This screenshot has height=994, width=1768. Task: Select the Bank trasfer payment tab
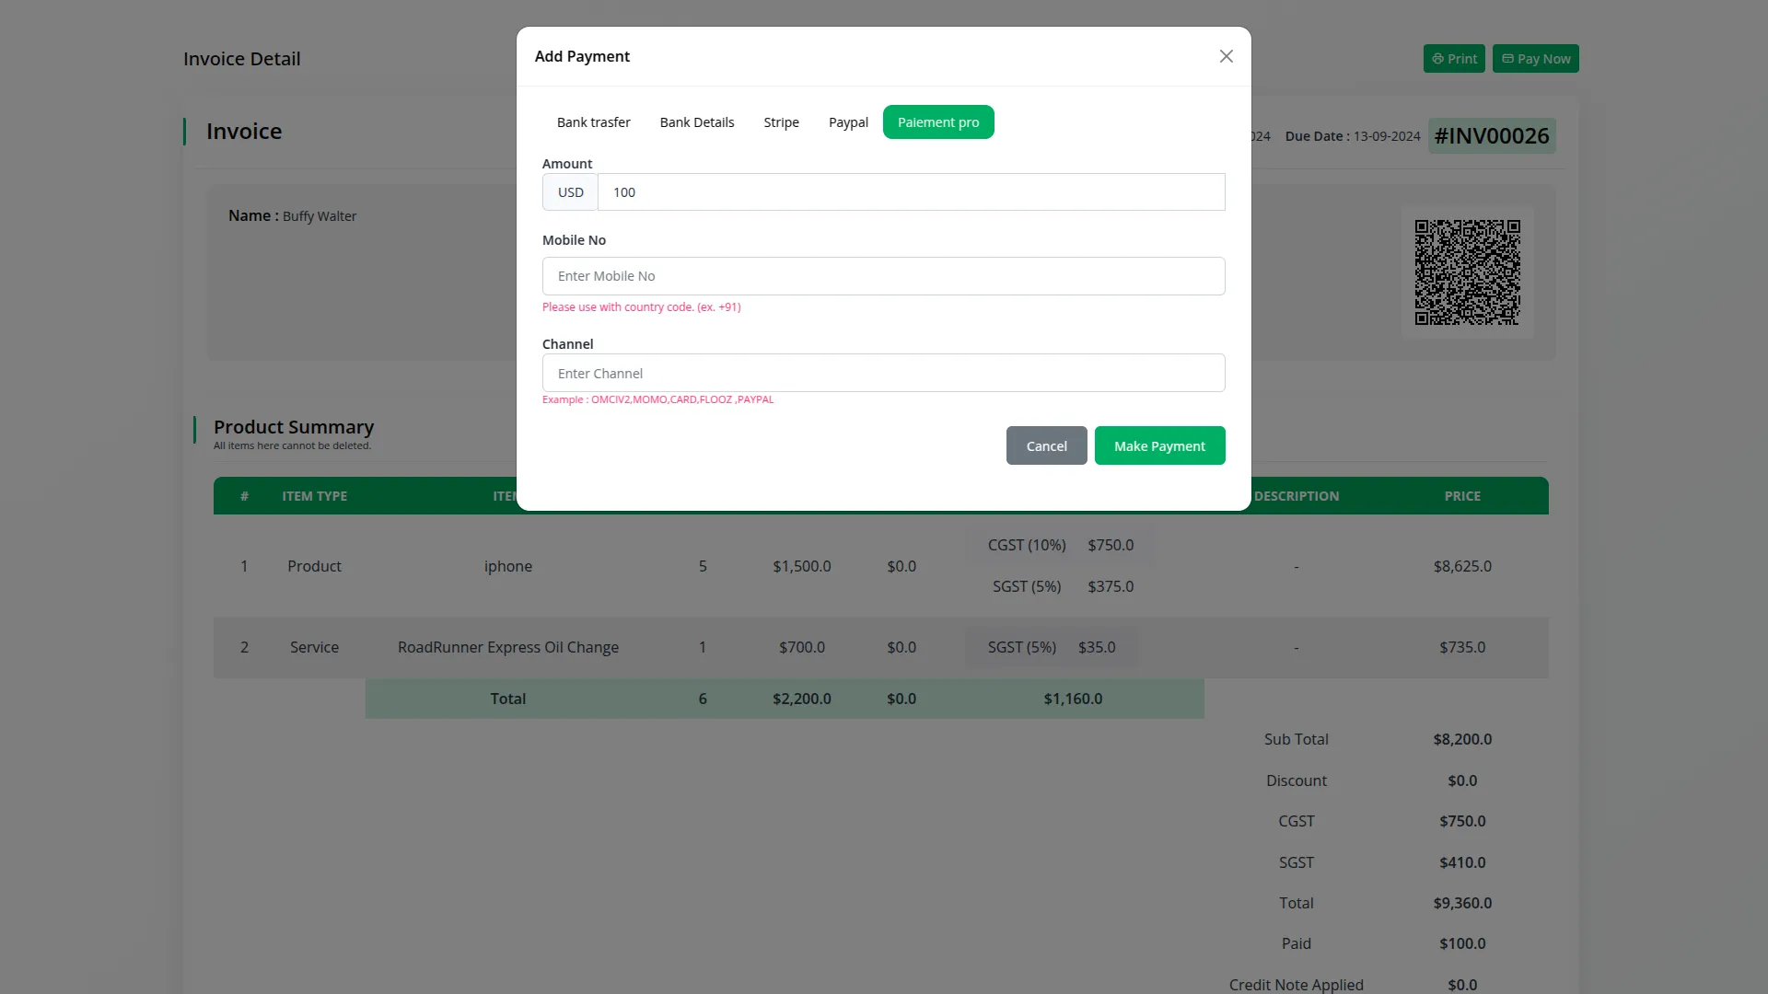coord(593,121)
